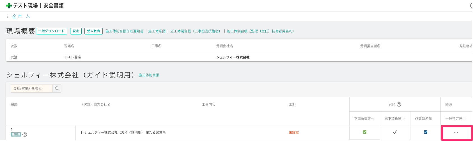Click the green cross app logo
This screenshot has height=141, width=473.
9,6
